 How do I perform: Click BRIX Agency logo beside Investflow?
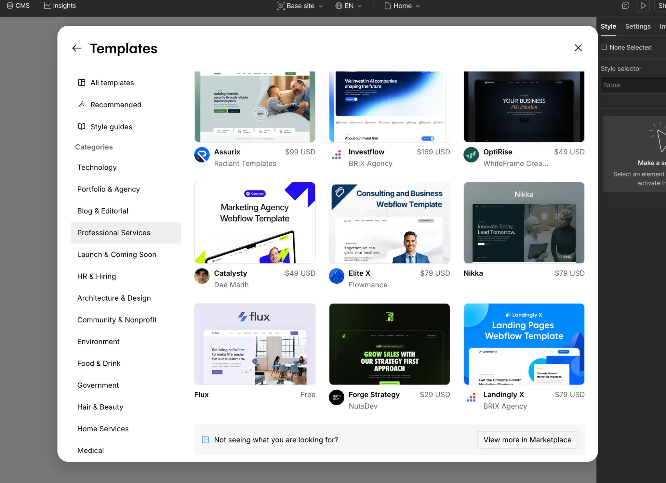pos(337,155)
